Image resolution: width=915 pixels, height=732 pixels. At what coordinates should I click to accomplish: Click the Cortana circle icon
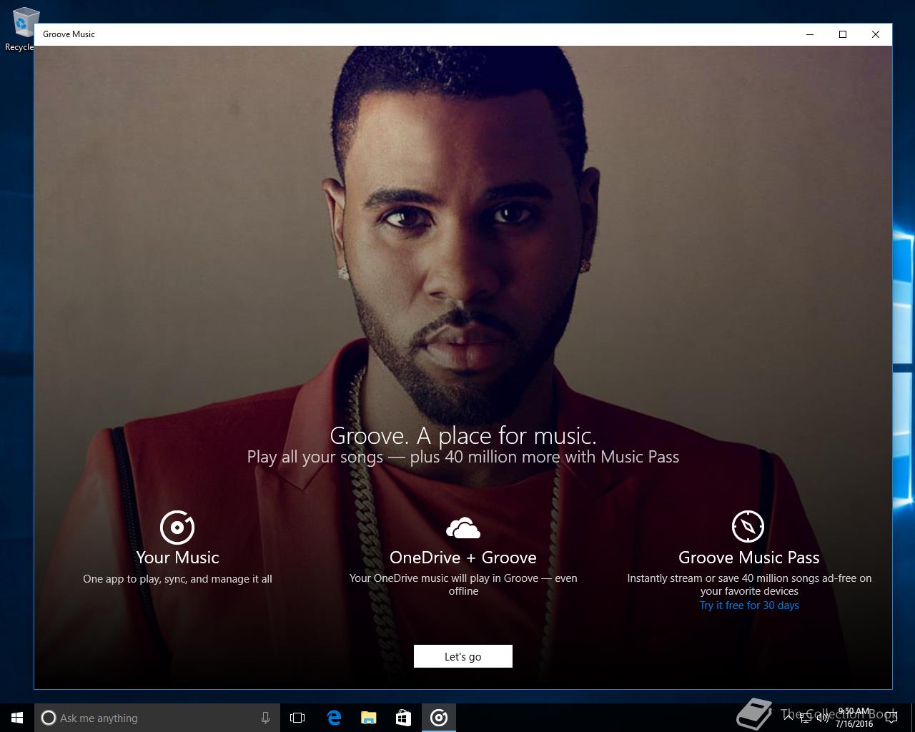(x=49, y=718)
